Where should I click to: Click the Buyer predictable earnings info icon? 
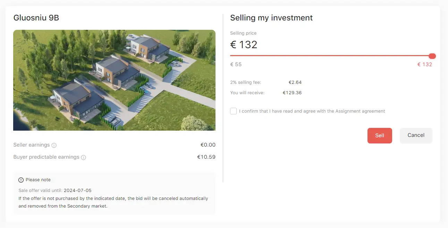pyautogui.click(x=83, y=157)
